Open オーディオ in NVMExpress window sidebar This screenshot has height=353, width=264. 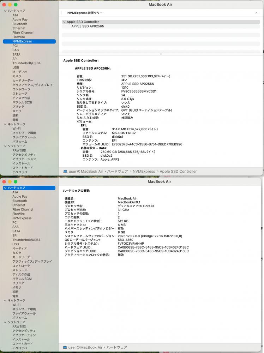point(20,72)
